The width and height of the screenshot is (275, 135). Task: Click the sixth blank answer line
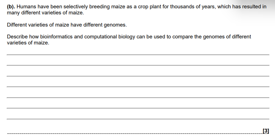coord(138,108)
